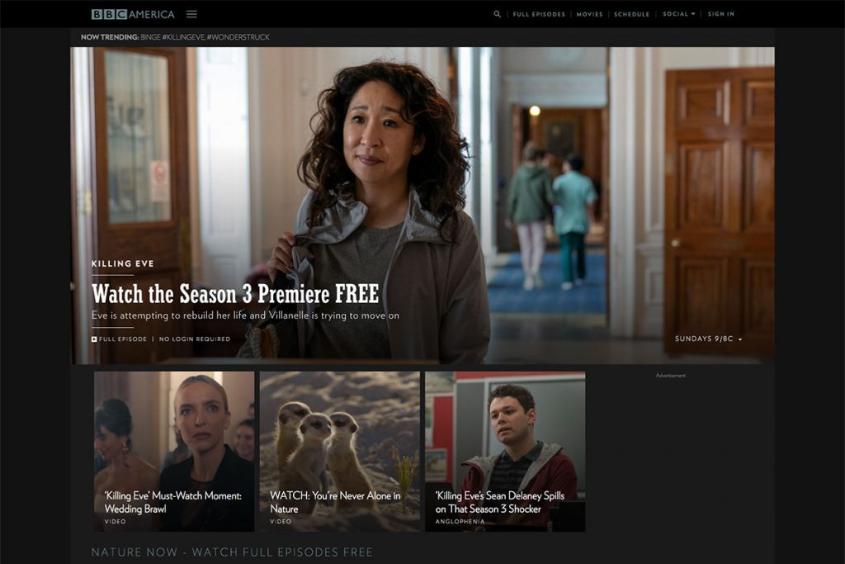Open the Schedule page

(x=631, y=14)
